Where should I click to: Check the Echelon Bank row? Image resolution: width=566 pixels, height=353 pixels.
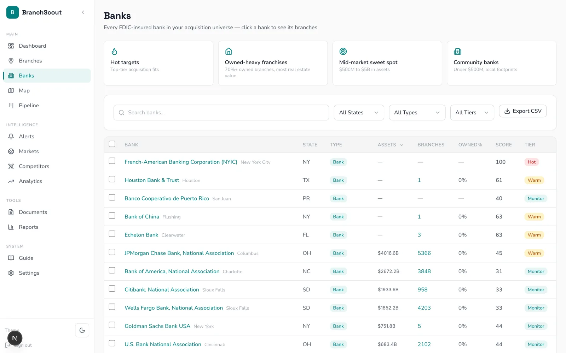pyautogui.click(x=112, y=234)
